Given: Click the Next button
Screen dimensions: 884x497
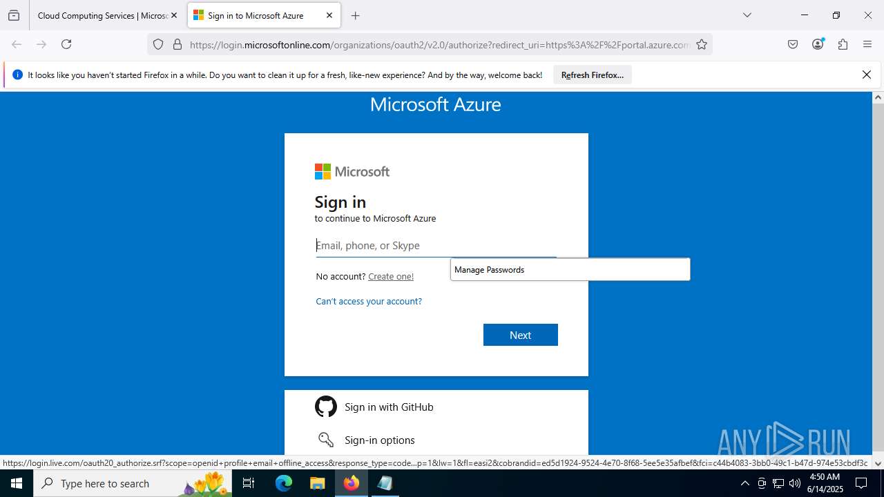Looking at the screenshot, I should point(521,335).
